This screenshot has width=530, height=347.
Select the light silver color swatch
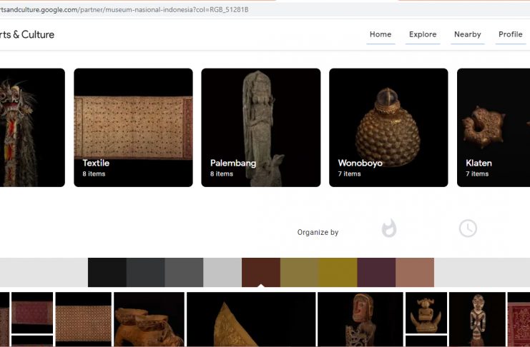tap(222, 273)
